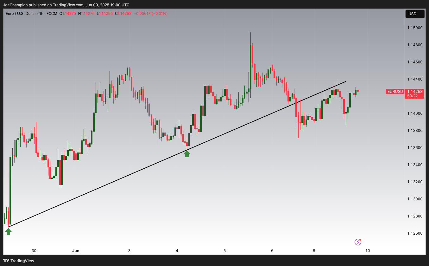Click the 6 date label on time axis

click(272, 251)
